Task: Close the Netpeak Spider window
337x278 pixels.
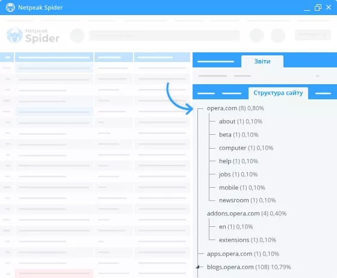Action: pos(329,7)
